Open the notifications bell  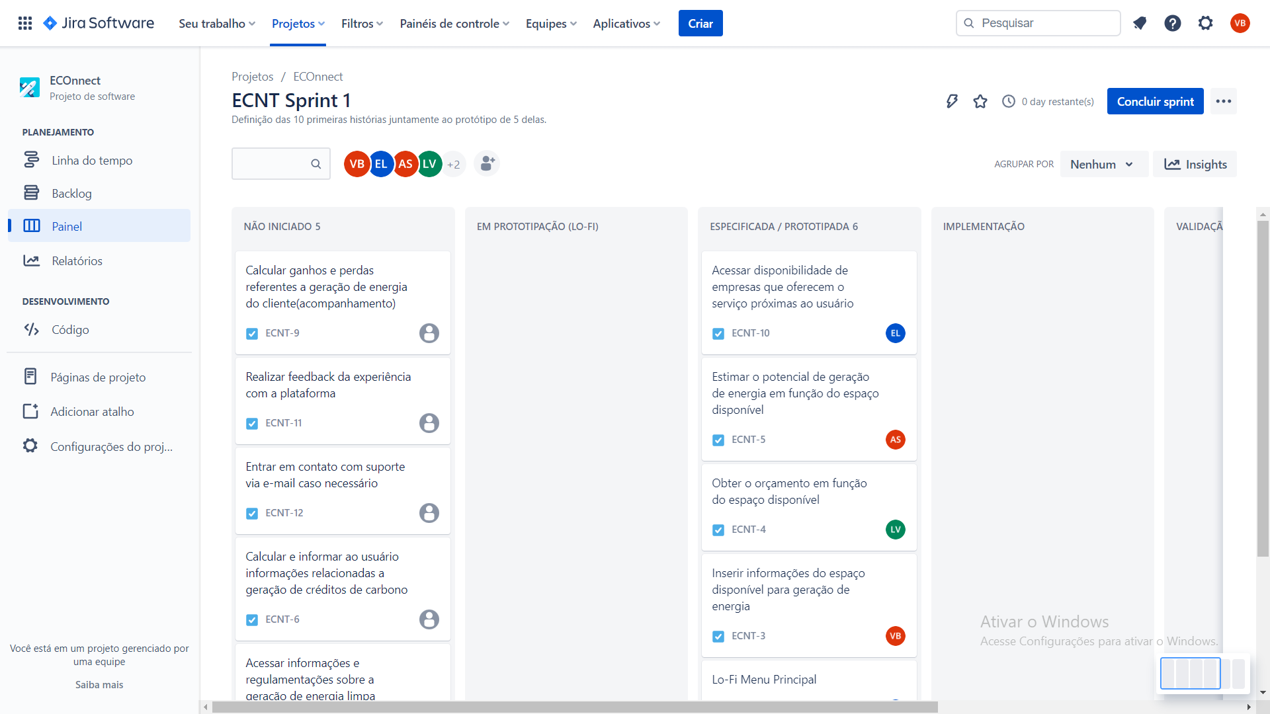(1140, 23)
